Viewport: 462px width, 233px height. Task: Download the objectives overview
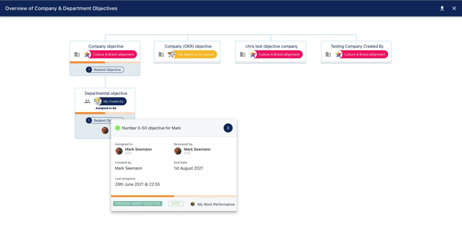(442, 8)
